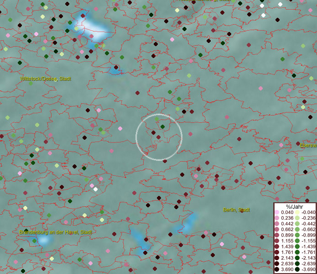Select the pink 0.040 legend swatch
This screenshot has height=274, width=317.
tap(277, 212)
